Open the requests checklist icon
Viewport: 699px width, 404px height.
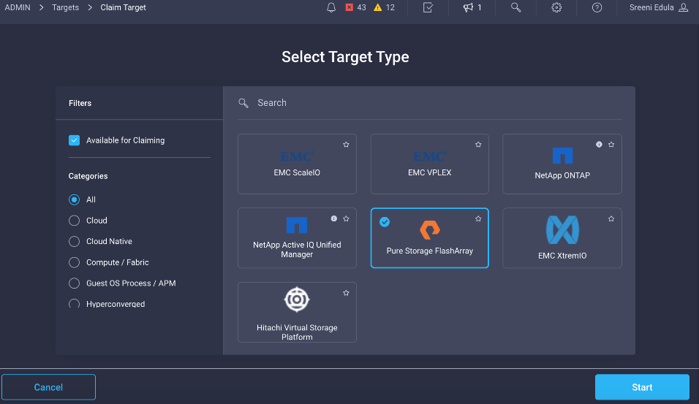(428, 7)
